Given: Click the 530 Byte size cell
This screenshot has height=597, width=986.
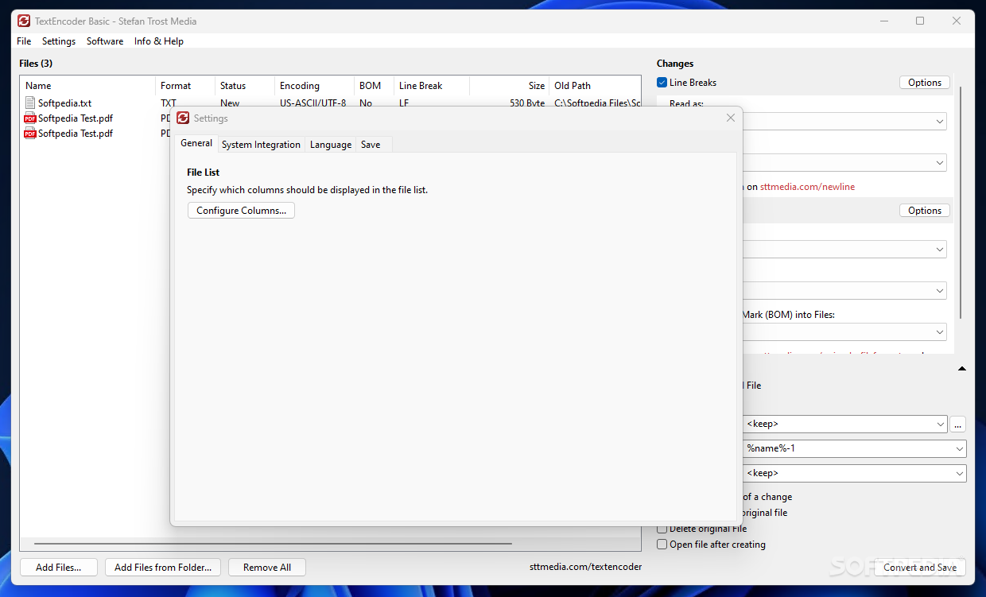Looking at the screenshot, I should pos(527,103).
